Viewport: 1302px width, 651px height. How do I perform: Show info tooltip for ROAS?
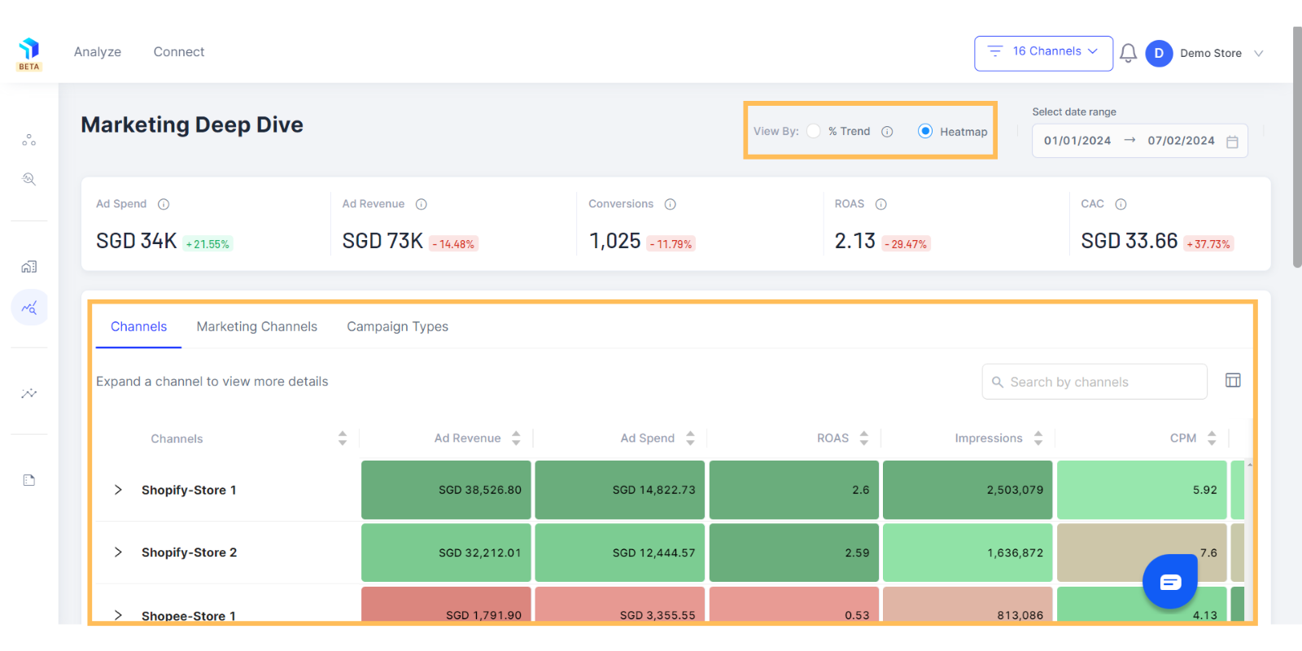click(881, 204)
